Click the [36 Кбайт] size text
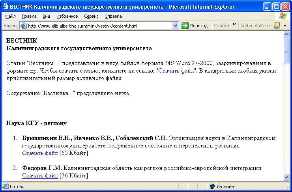292x192 pixels. [73, 175]
